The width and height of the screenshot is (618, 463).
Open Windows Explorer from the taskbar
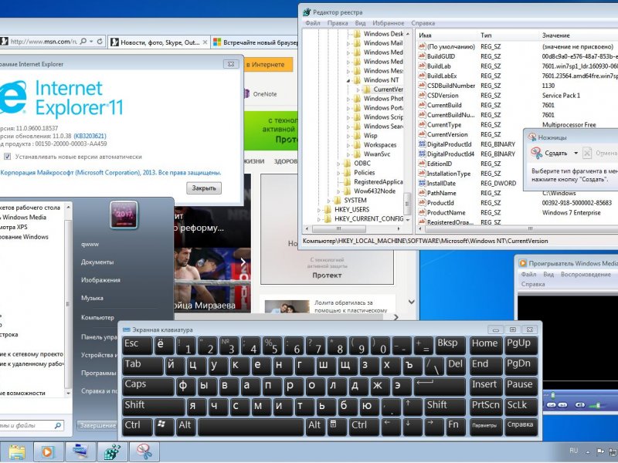17,452
